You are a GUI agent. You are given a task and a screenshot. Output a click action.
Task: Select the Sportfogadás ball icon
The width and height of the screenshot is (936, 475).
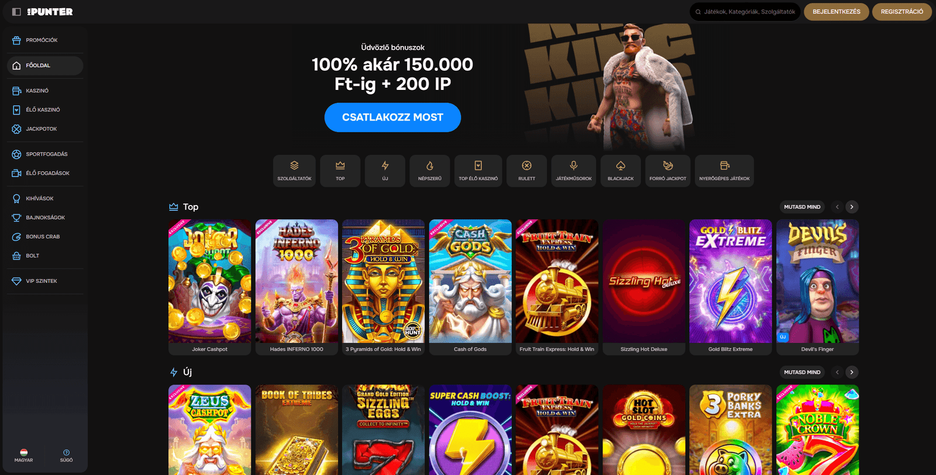pyautogui.click(x=16, y=154)
